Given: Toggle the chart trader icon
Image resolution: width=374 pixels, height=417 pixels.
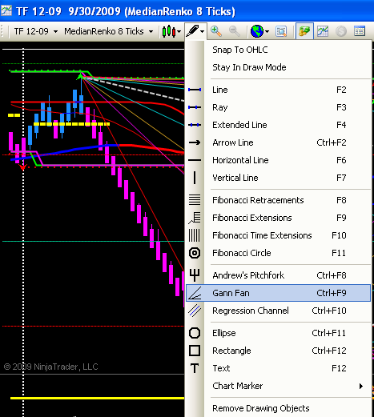Looking at the screenshot, I should [x=304, y=31].
